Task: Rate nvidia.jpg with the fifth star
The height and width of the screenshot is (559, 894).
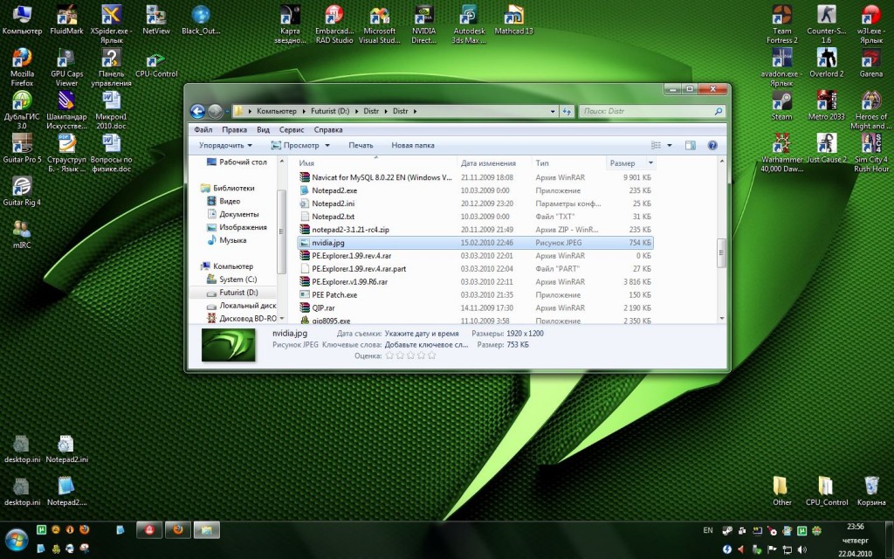Action: tap(431, 355)
